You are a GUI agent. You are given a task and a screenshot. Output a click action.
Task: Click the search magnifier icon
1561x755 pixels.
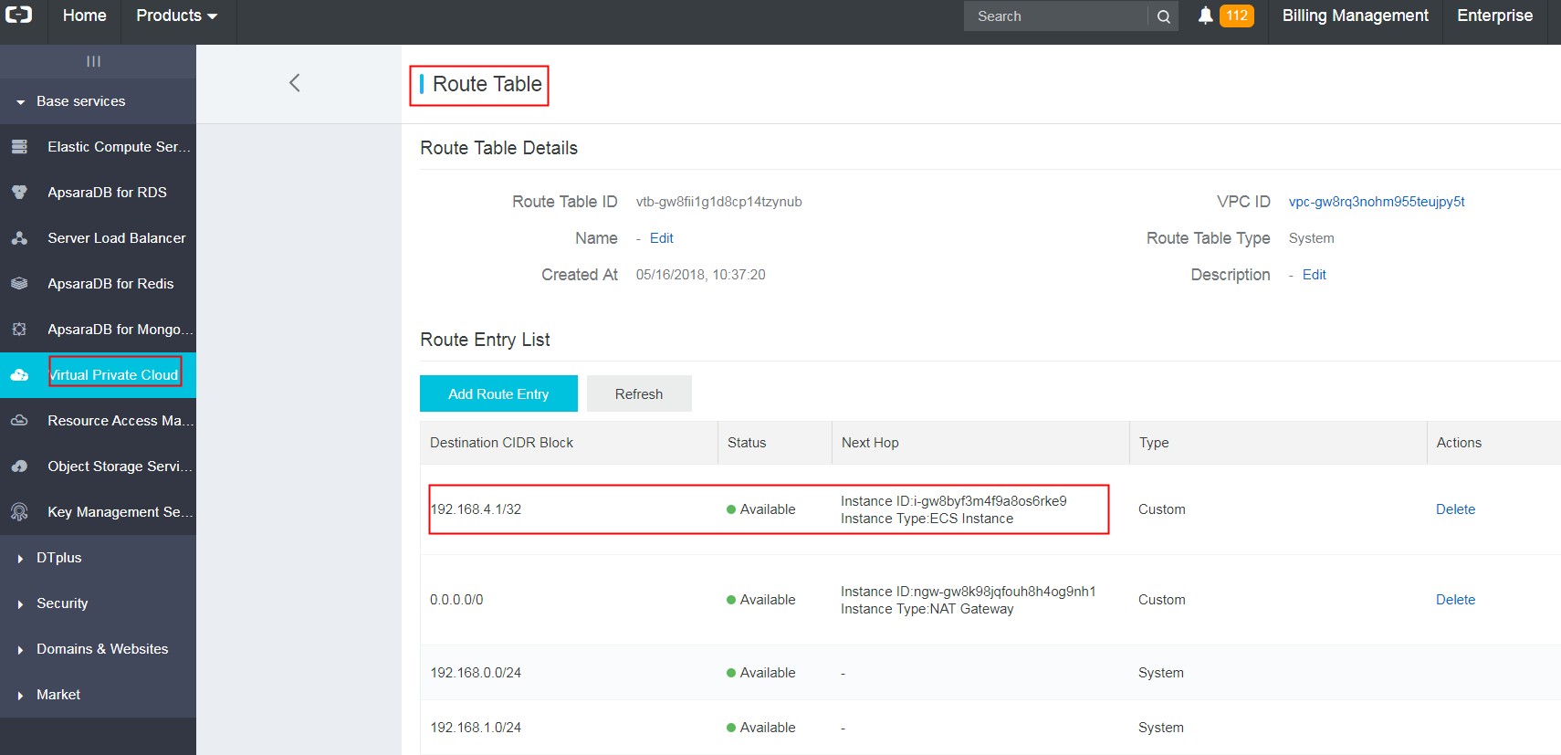[1163, 16]
